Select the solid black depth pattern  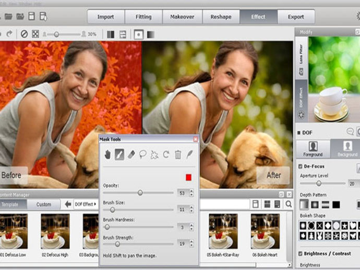[336, 205]
